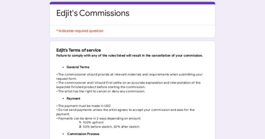This screenshot has width=265, height=139.
Task: Click the General Terms section heading
Action: coord(78,67)
